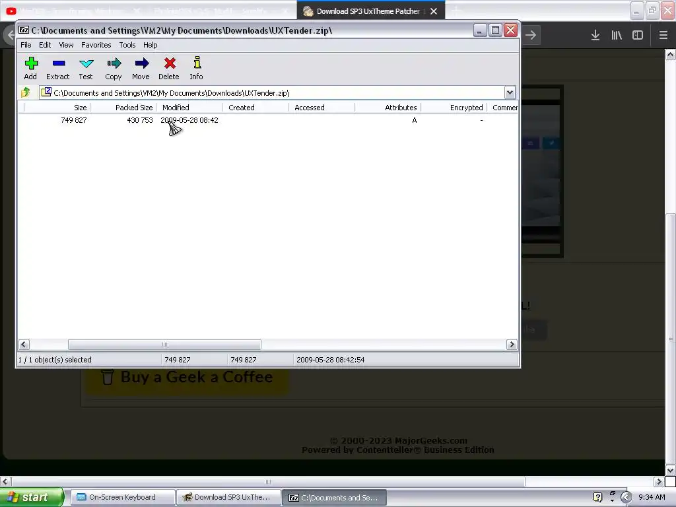Open the Firefox library icon
Viewport: 676px width, 507px height.
click(617, 36)
